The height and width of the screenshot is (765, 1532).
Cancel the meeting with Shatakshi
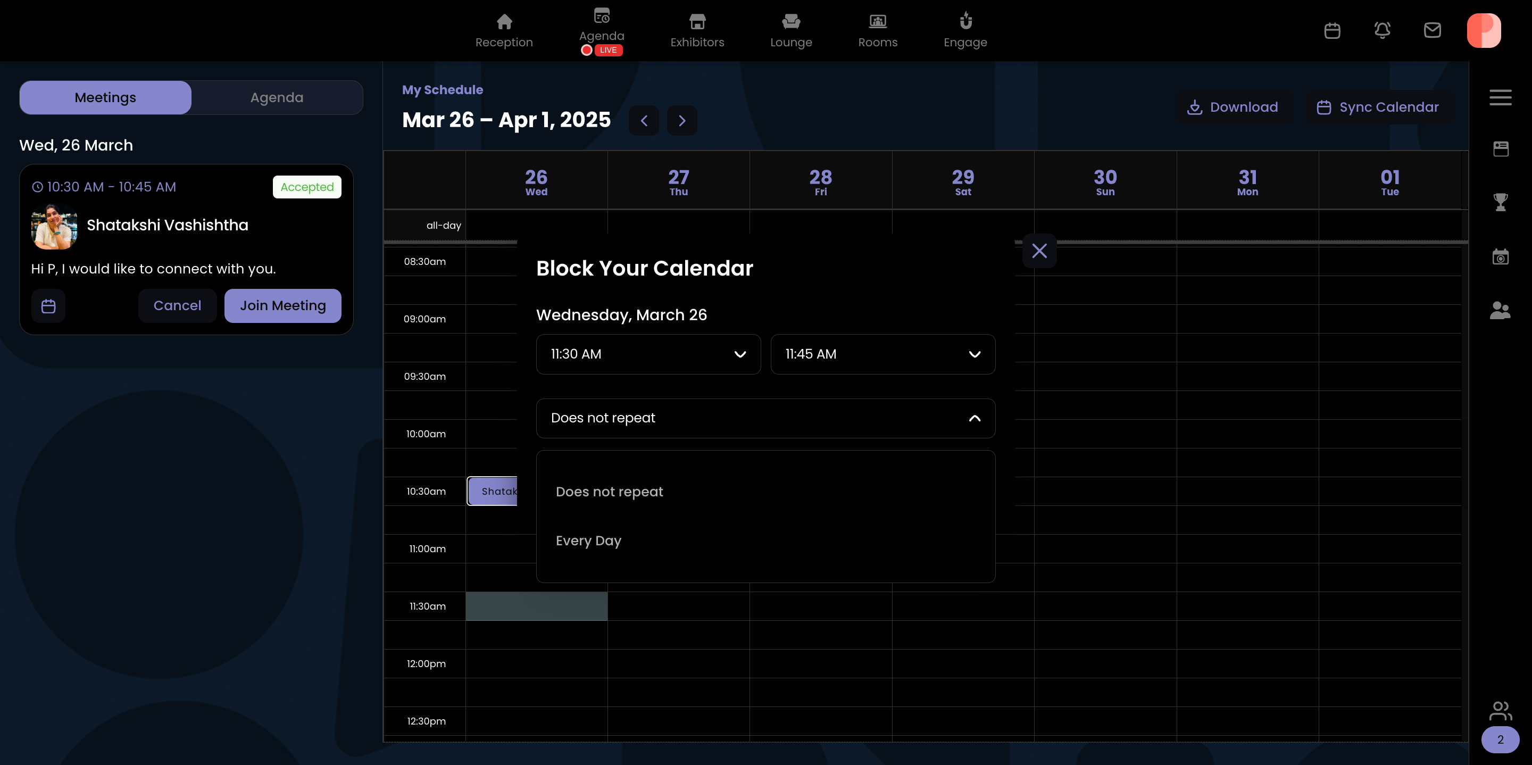[177, 306]
